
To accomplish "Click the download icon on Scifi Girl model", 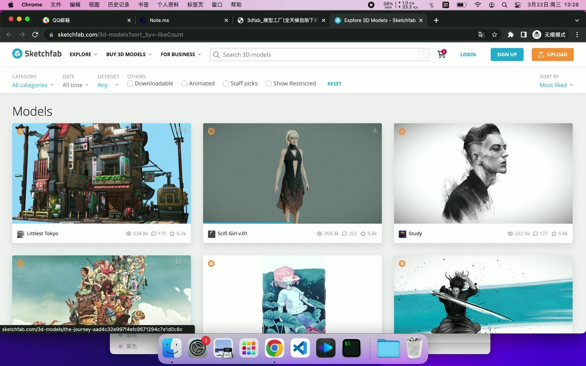I will tap(375, 131).
